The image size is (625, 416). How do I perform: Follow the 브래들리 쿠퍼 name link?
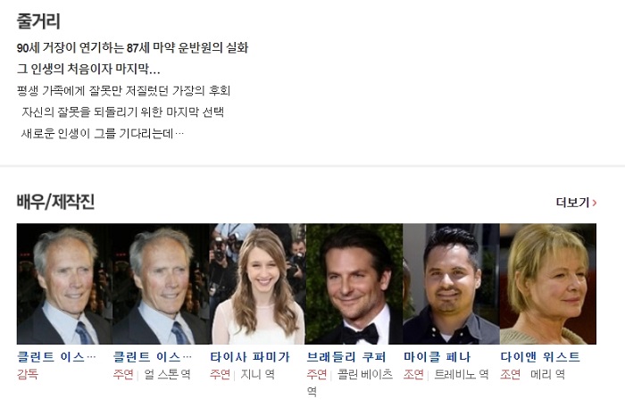pyautogui.click(x=346, y=356)
